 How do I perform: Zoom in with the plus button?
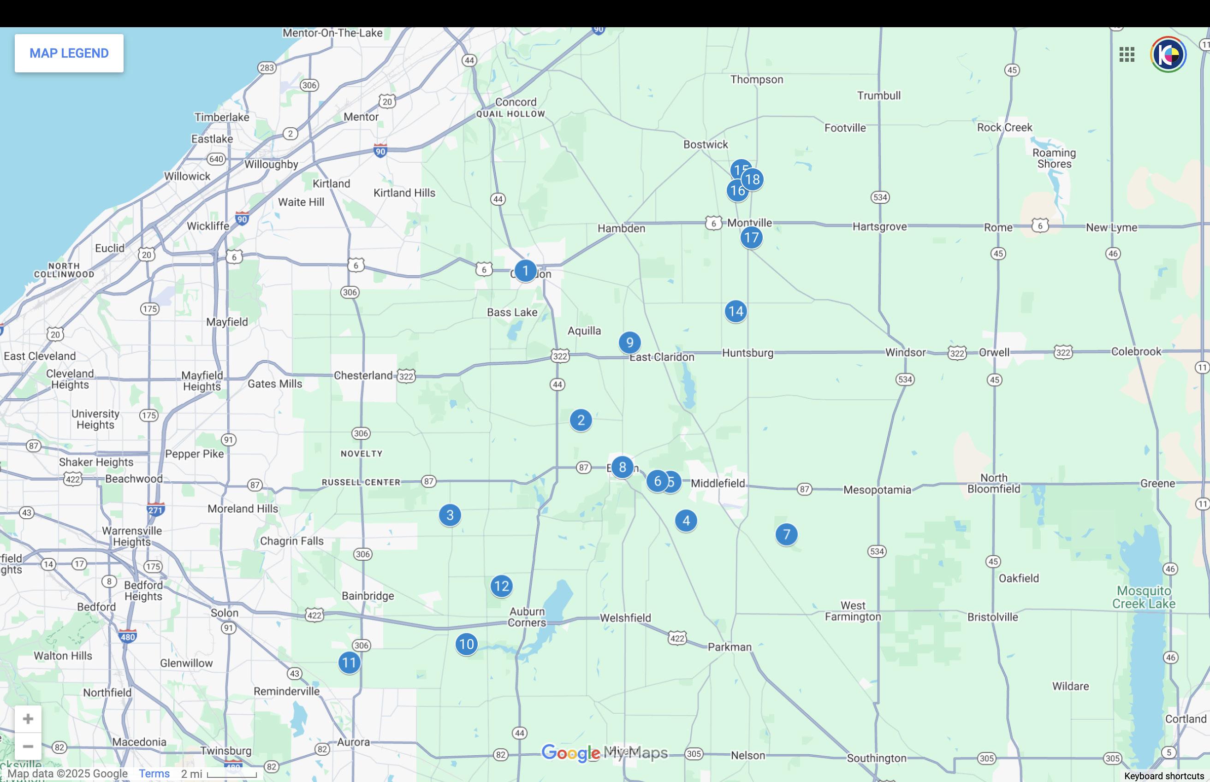[28, 718]
